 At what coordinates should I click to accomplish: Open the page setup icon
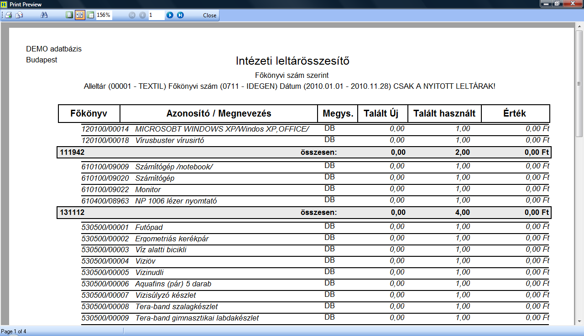point(19,15)
